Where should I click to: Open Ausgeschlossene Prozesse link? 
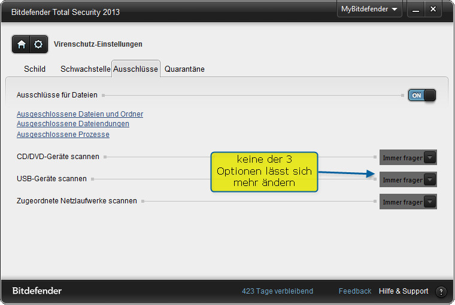tap(63, 134)
